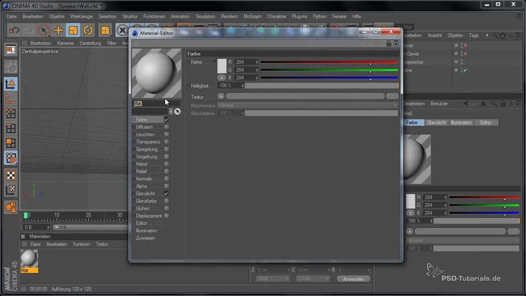This screenshot has height=296, width=526.
Task: Click the lock icon in Attribute Manager
Action: 503,104
